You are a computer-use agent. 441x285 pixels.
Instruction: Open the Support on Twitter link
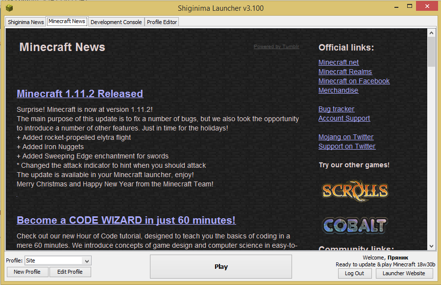[347, 146]
